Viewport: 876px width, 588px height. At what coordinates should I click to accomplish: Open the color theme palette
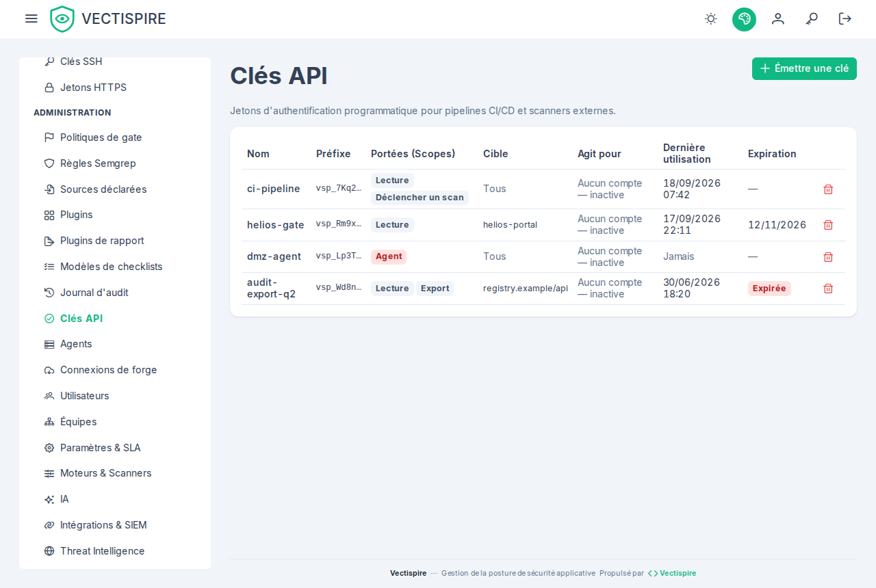[x=744, y=19]
